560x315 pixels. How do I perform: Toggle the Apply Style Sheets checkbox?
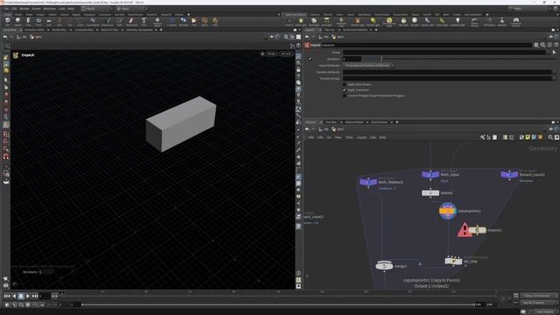click(345, 85)
